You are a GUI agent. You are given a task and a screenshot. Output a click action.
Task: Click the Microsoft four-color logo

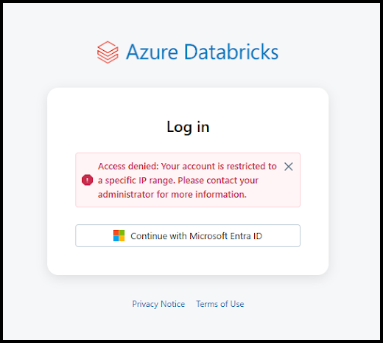point(119,235)
